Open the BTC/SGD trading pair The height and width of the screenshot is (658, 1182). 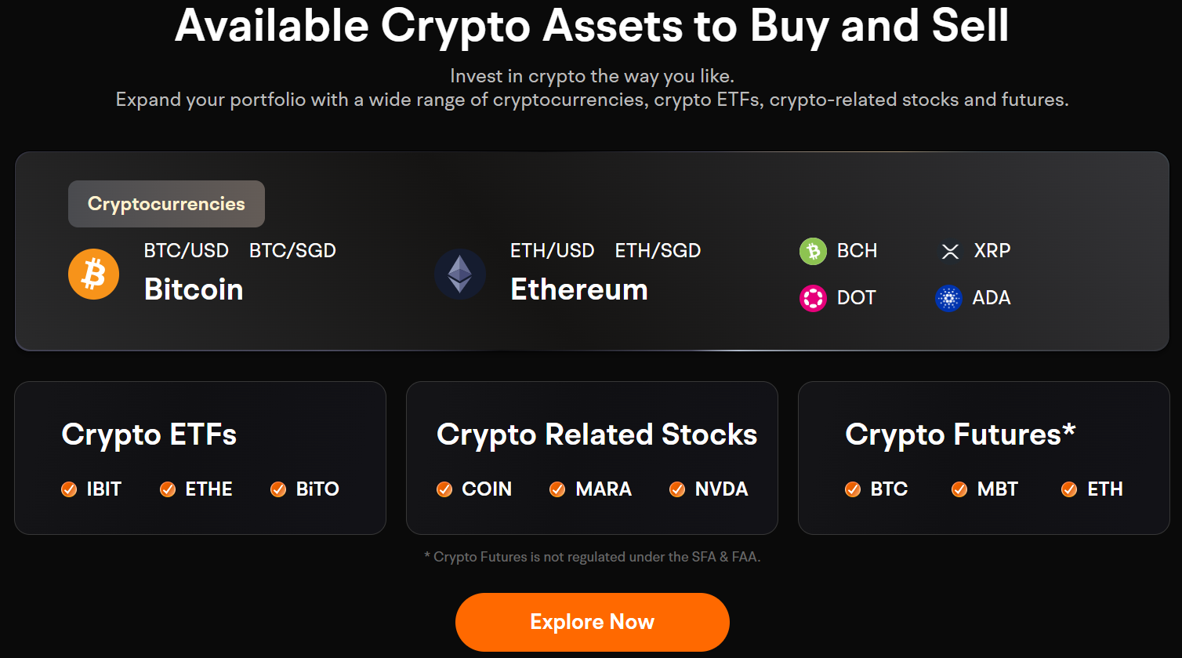[292, 251]
